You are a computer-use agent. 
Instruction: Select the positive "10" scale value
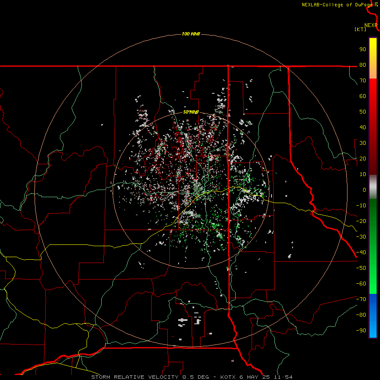[363, 174]
